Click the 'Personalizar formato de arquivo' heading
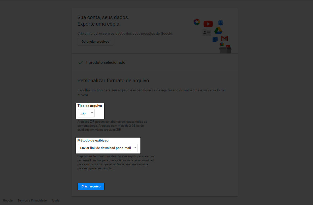The height and width of the screenshot is (205, 313). pyautogui.click(x=113, y=81)
